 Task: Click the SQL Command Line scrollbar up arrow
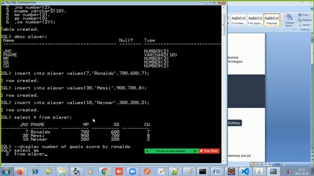coord(224,8)
